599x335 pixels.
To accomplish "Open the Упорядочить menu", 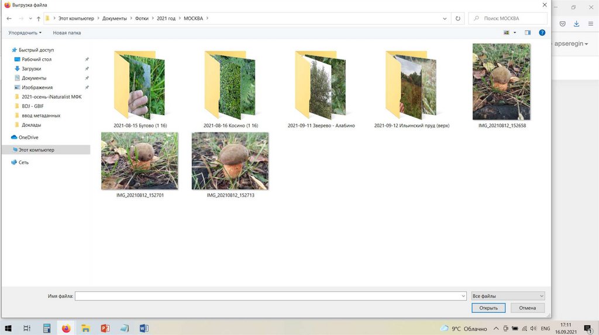I will pos(25,33).
